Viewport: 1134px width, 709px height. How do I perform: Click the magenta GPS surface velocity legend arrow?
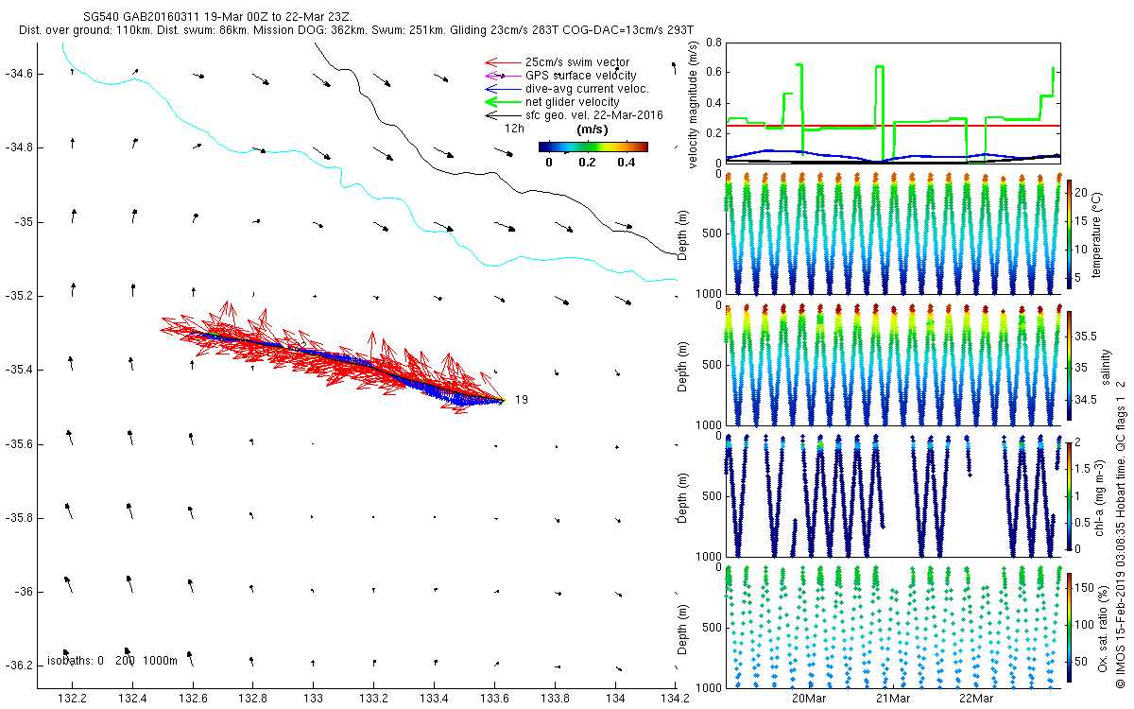[x=502, y=76]
